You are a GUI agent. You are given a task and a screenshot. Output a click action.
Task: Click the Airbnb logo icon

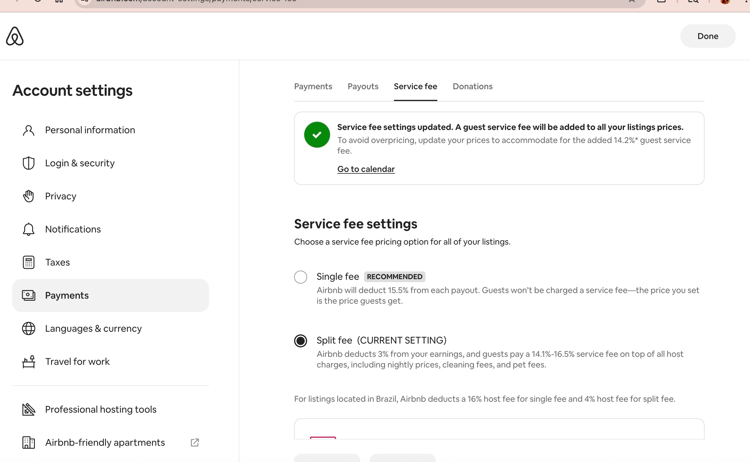pyautogui.click(x=15, y=36)
